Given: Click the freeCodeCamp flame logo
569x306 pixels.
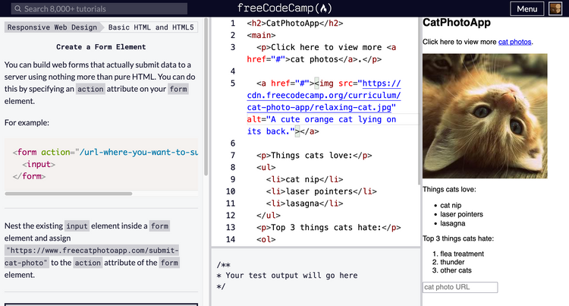Looking at the screenshot, I should (x=324, y=9).
